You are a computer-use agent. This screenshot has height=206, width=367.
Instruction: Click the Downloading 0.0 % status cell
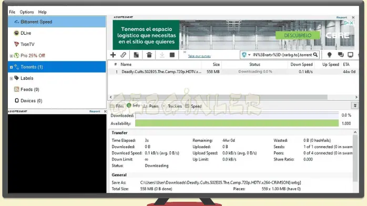pos(255,71)
